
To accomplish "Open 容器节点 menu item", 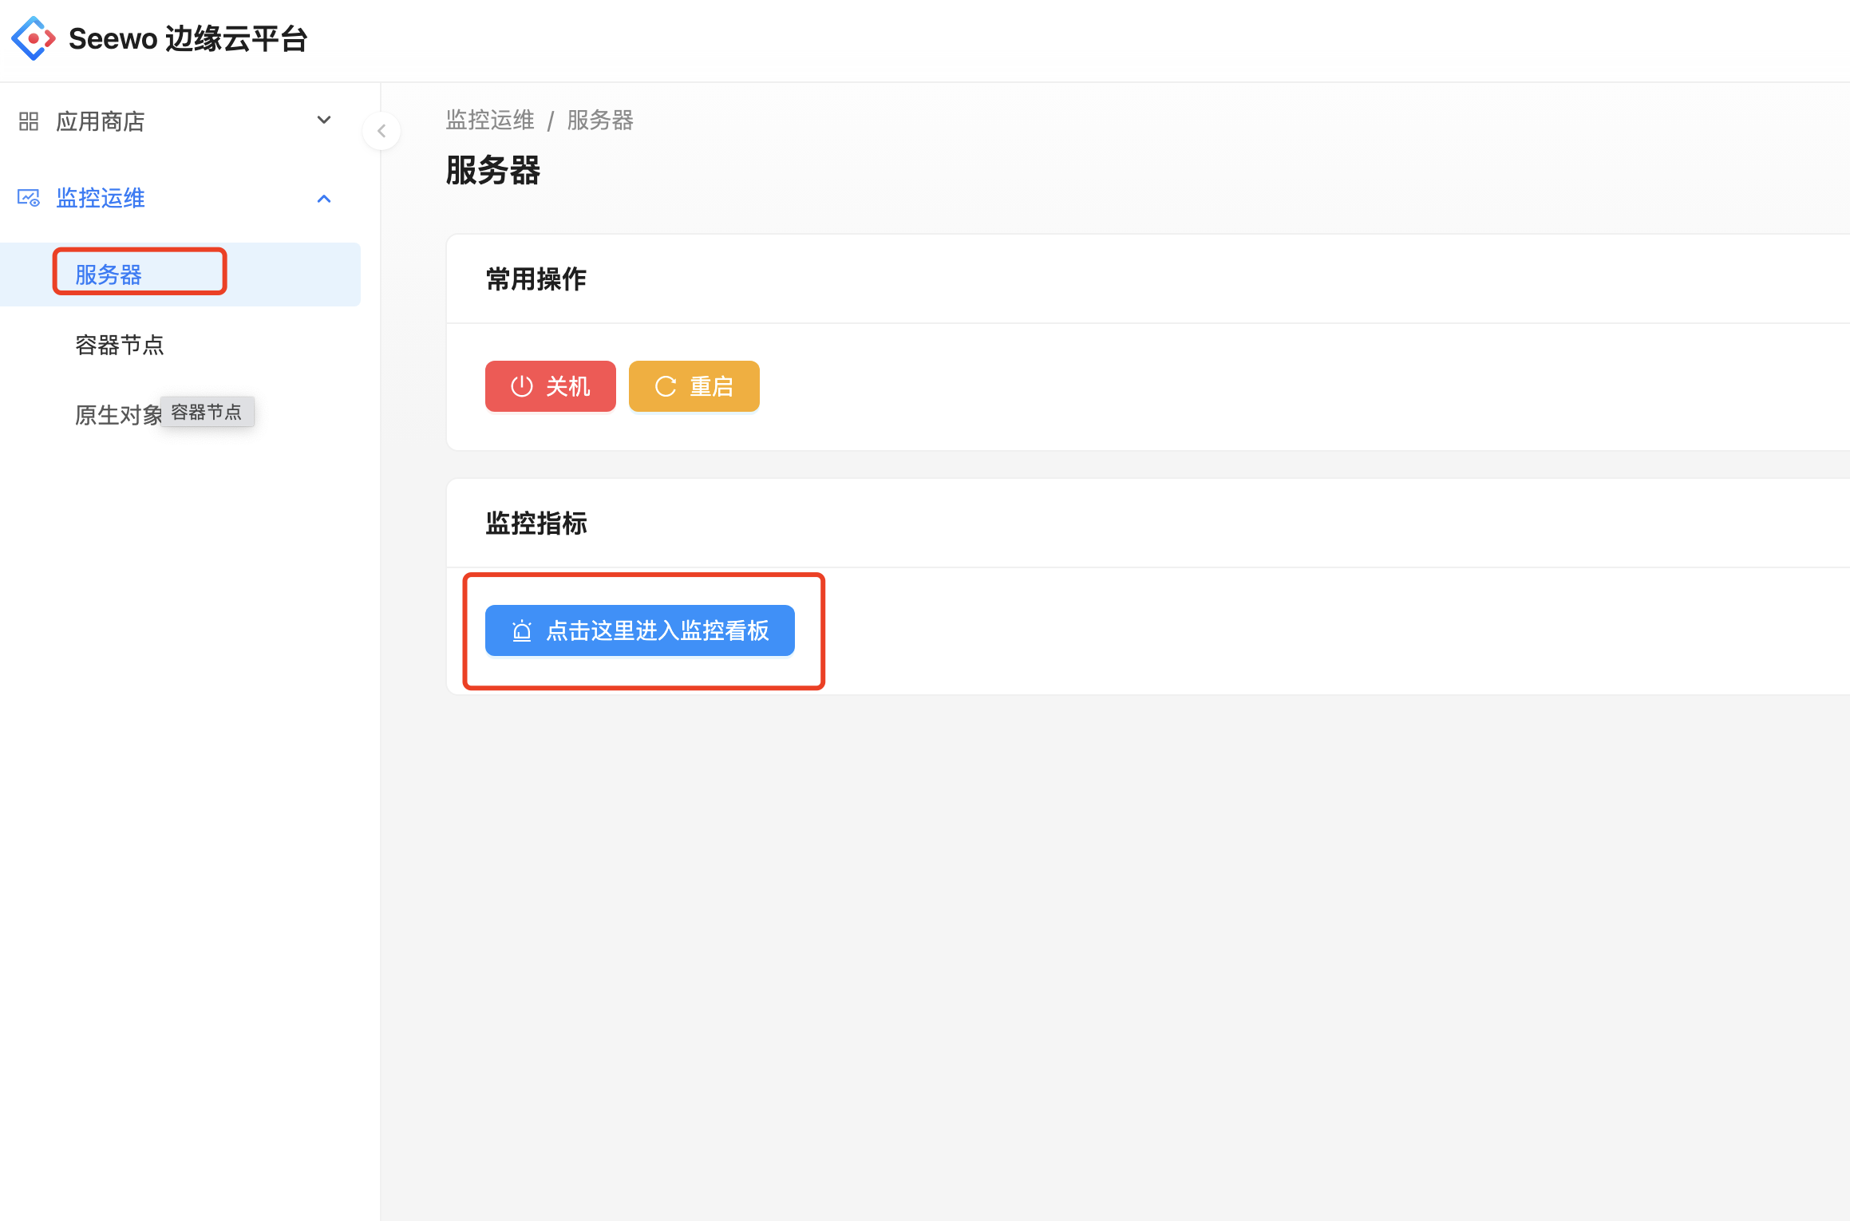I will 120,345.
